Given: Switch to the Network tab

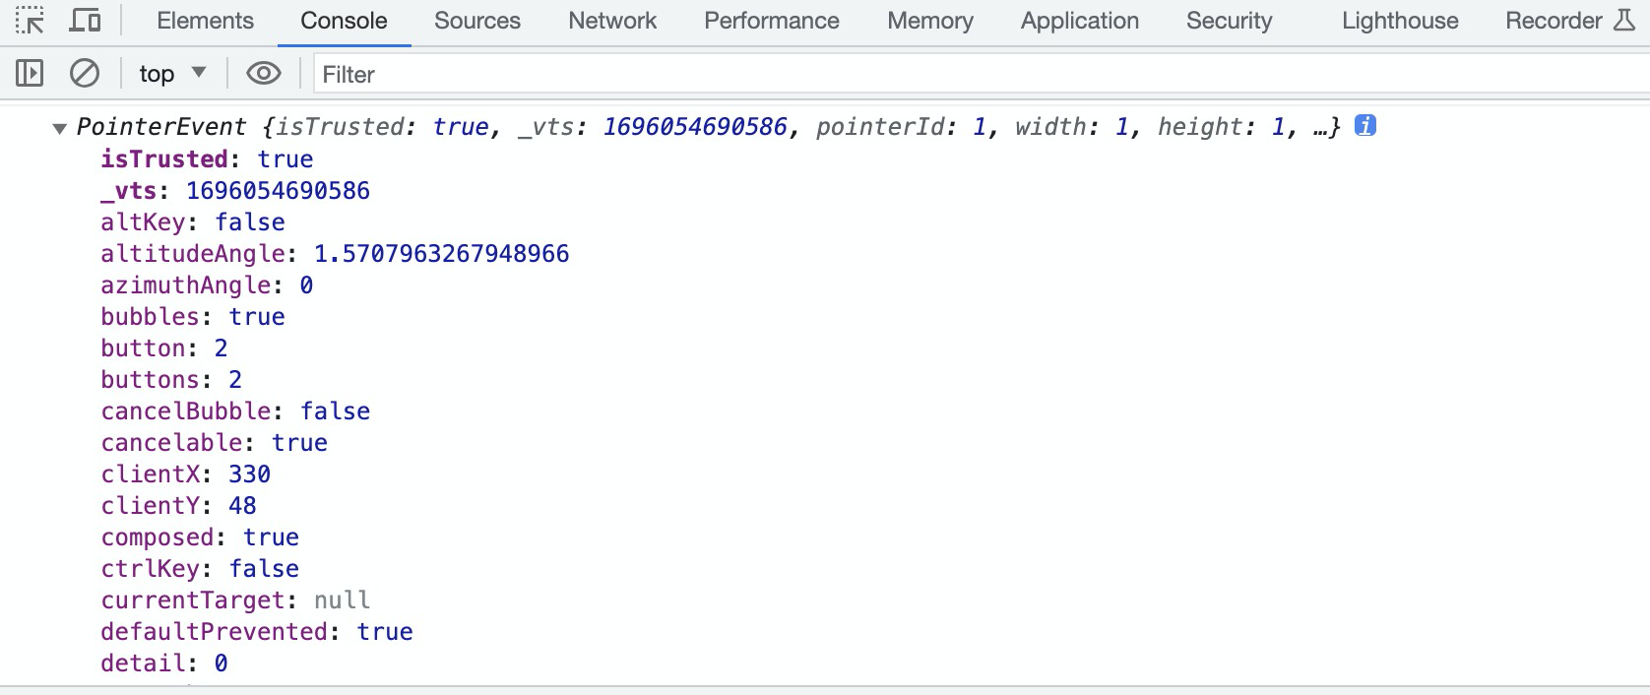Looking at the screenshot, I should 612,21.
